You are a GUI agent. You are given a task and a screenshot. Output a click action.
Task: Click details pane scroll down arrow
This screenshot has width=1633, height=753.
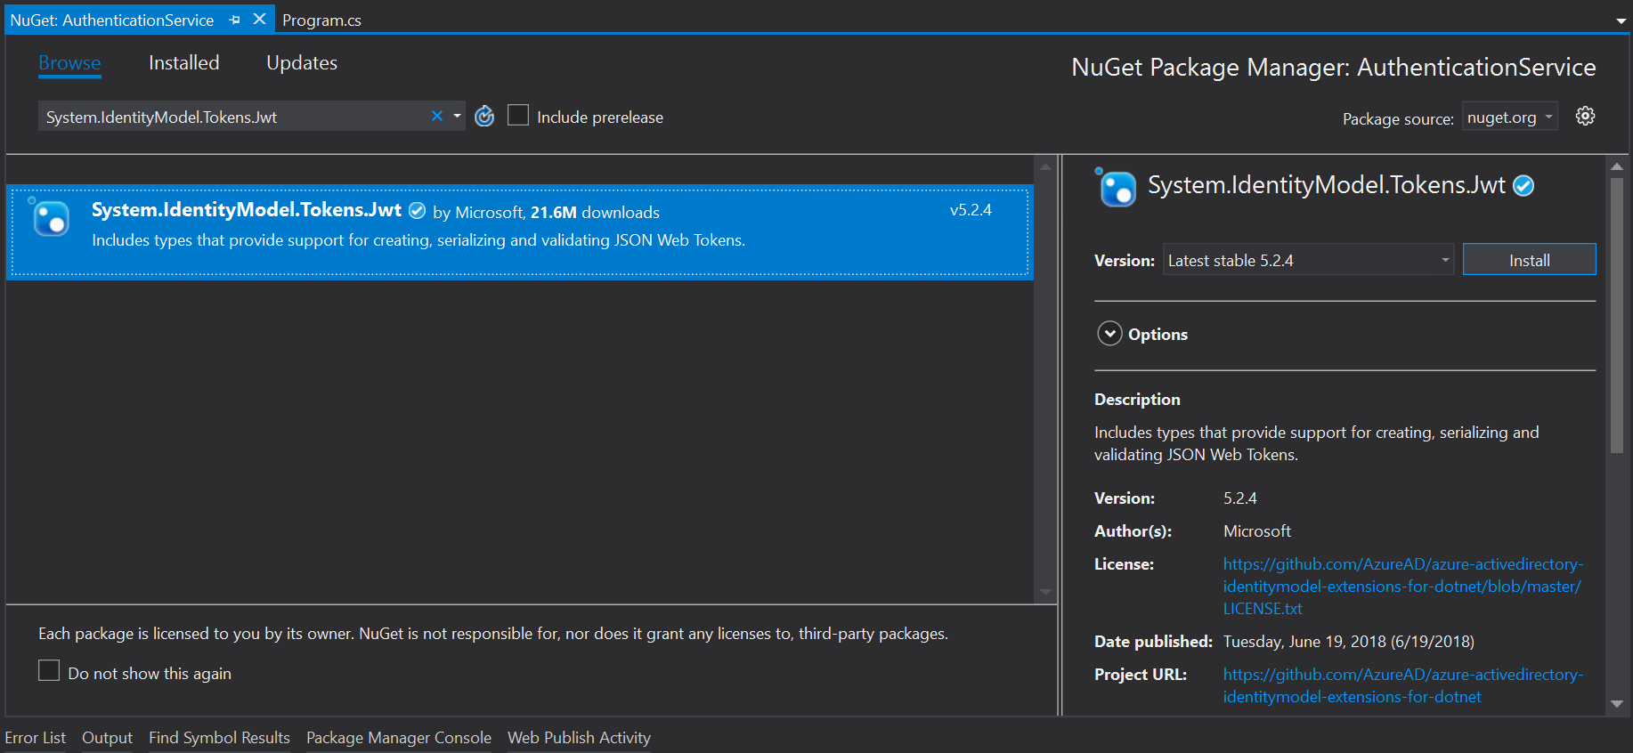1617,704
